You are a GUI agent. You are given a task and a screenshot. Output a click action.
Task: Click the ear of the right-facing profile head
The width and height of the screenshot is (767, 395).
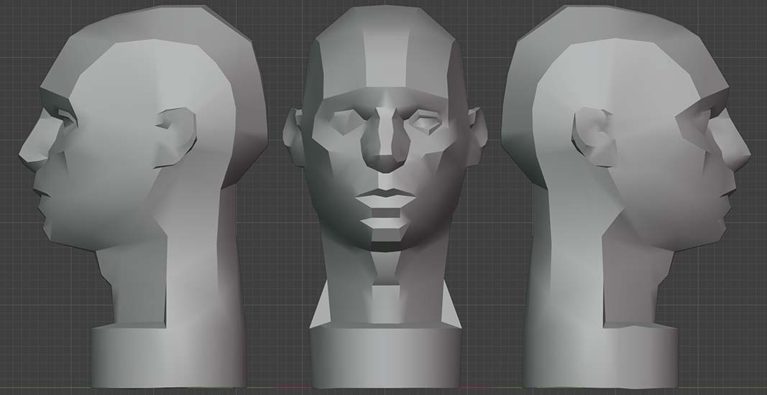coord(594,136)
